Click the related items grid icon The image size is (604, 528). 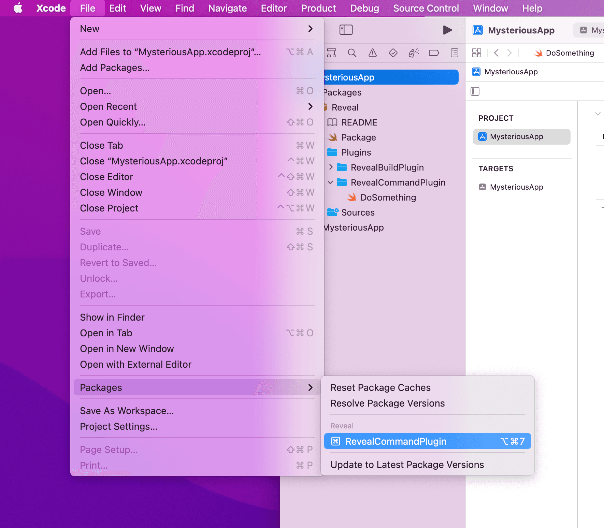pyautogui.click(x=477, y=53)
